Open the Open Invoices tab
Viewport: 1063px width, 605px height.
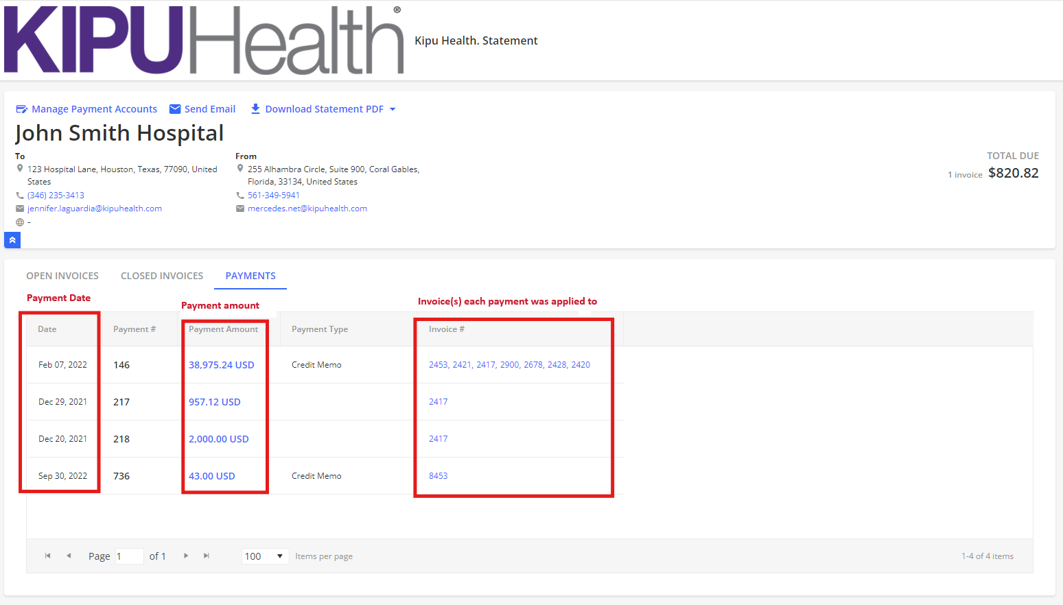coord(62,275)
